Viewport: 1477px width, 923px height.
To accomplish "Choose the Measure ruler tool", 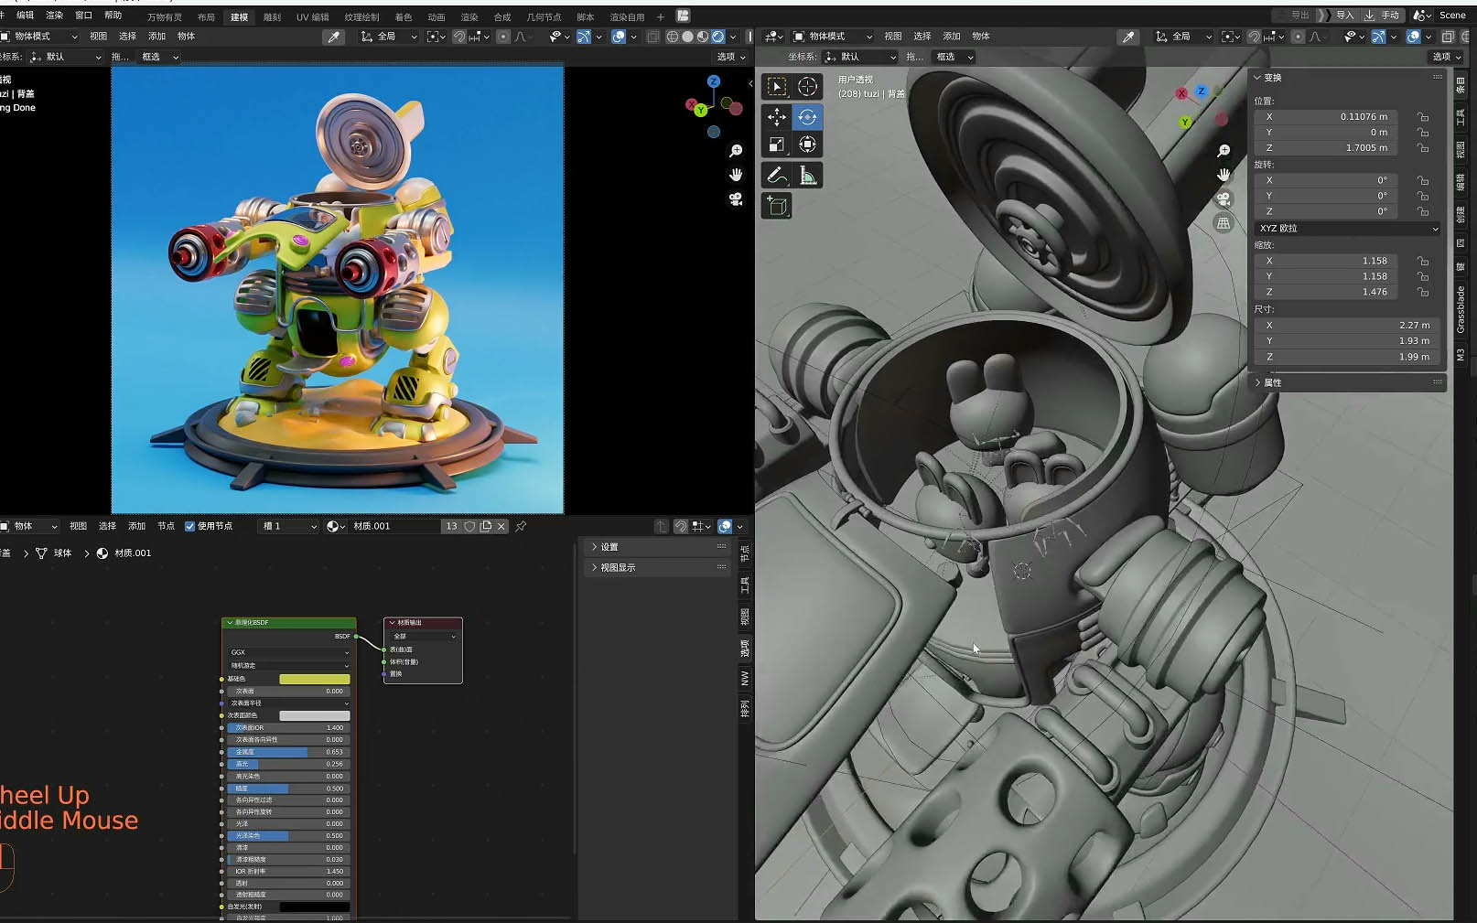I will (807, 175).
